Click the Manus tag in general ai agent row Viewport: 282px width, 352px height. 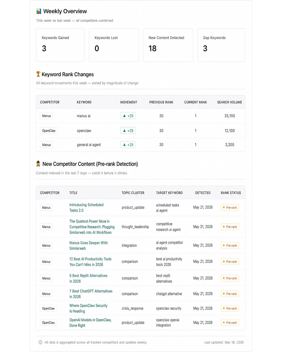[x=46, y=145]
